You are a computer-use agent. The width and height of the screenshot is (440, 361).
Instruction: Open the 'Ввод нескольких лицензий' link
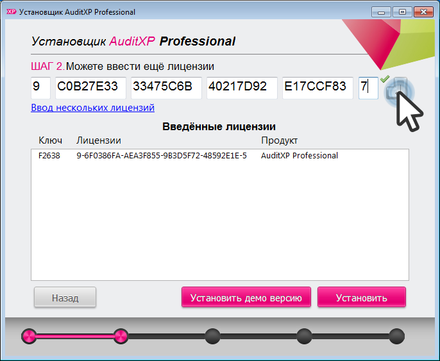[92, 108]
